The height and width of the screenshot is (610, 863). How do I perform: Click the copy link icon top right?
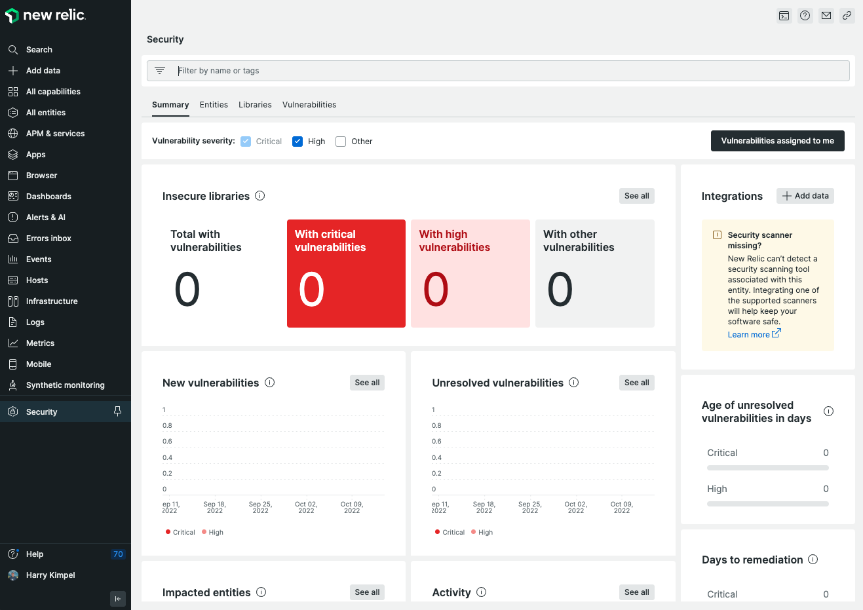pyautogui.click(x=847, y=15)
